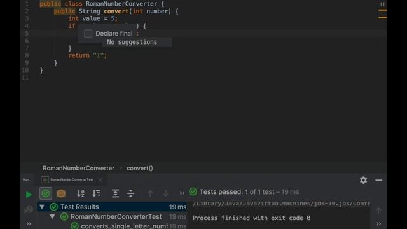
Task: Collapse the Test Results tree node
Action: click(x=42, y=207)
